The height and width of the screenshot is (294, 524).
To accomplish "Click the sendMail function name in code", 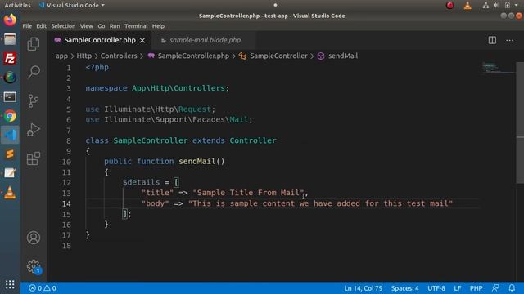I will coord(196,162).
